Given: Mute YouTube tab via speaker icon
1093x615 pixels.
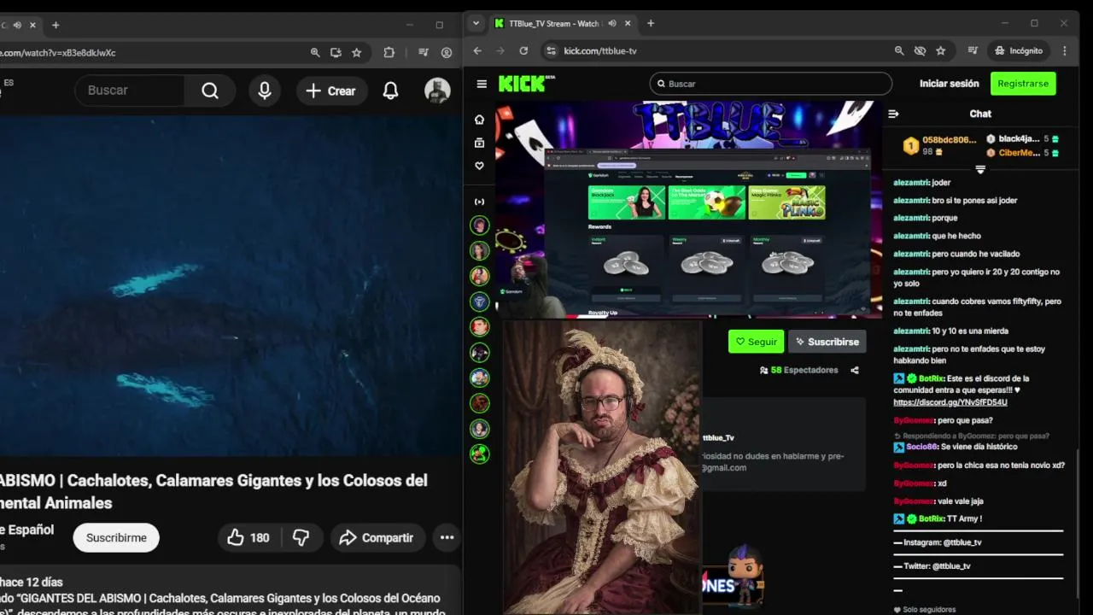Looking at the screenshot, I should click(x=17, y=25).
